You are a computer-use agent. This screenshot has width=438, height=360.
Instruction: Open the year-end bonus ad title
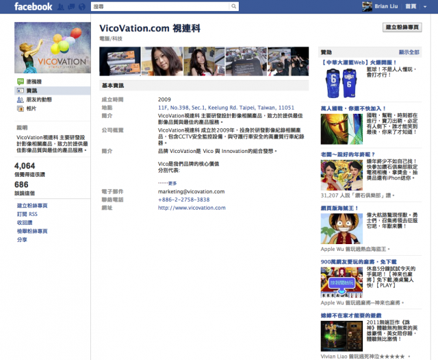click(x=348, y=154)
